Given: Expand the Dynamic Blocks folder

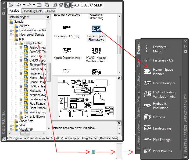Looking at the screenshot, I should coord(16,117).
